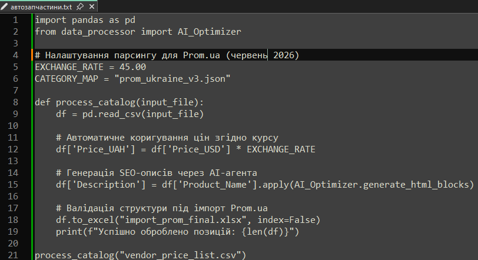Click line number 4 in the gutter

coord(15,55)
